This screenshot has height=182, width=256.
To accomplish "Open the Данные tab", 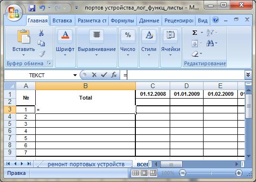I will pyautogui.click(x=149, y=20).
